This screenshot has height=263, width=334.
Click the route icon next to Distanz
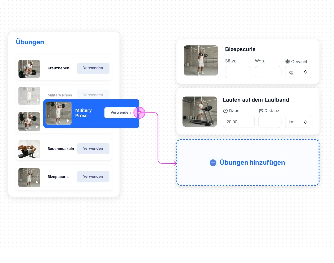(x=261, y=111)
